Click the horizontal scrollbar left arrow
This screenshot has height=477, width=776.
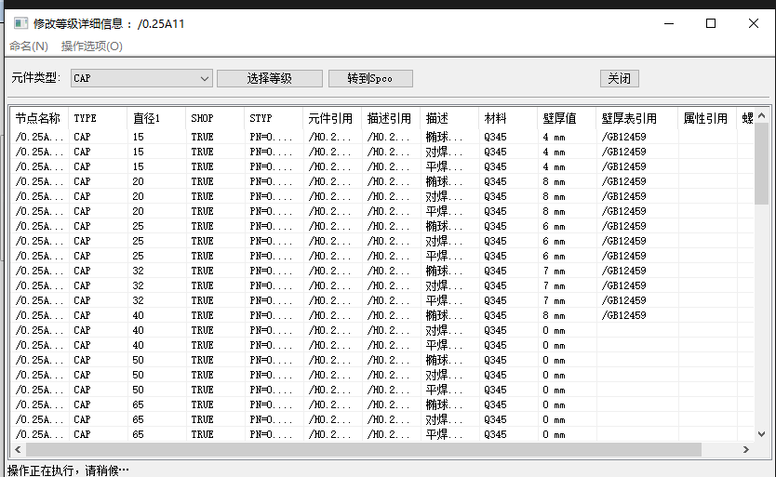tap(20, 450)
